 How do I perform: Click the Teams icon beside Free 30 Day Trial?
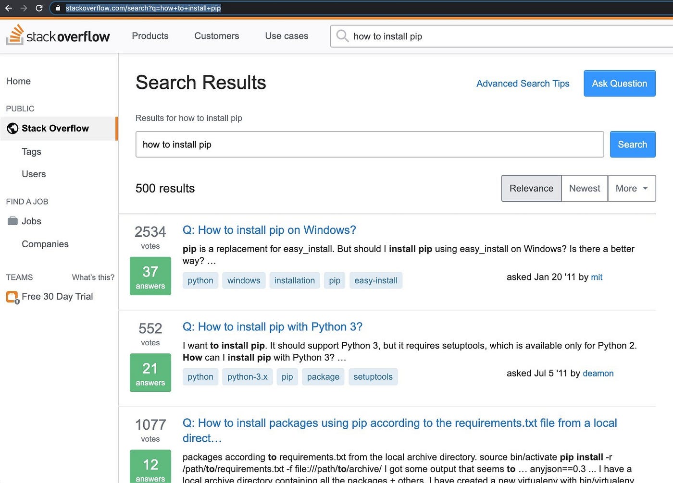point(12,297)
